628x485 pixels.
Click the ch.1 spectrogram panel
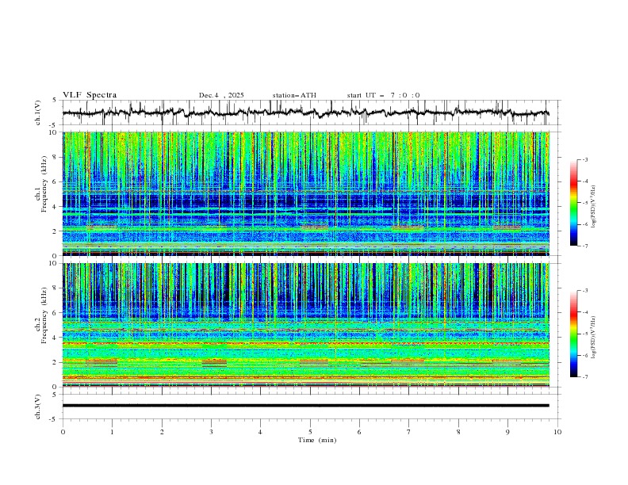(306, 193)
